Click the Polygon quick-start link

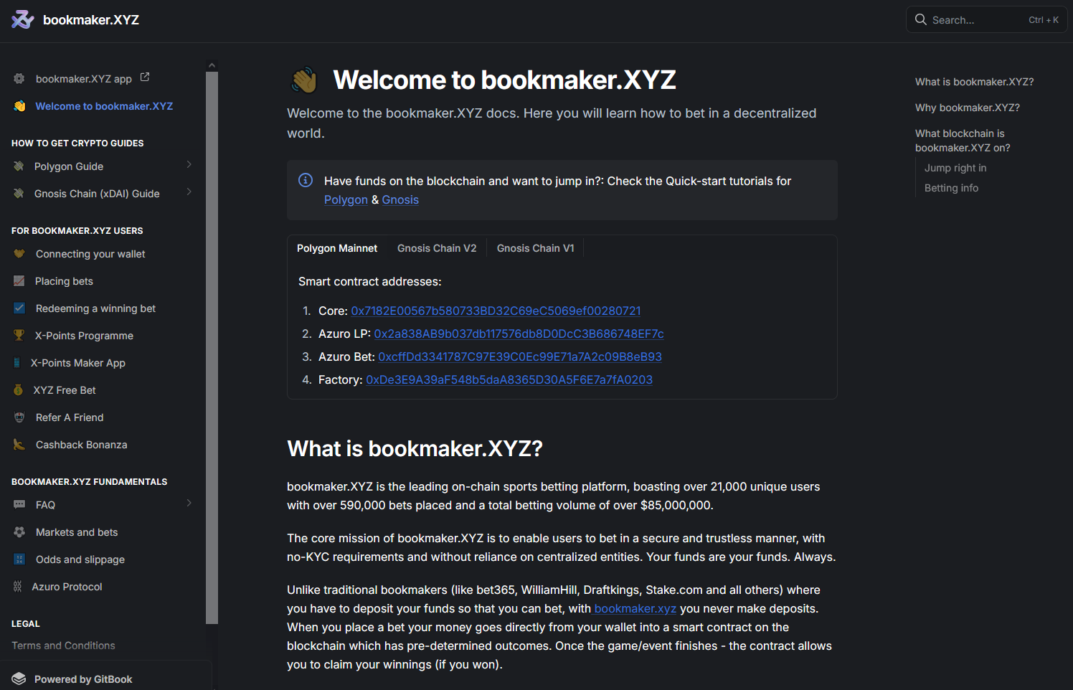tap(346, 200)
